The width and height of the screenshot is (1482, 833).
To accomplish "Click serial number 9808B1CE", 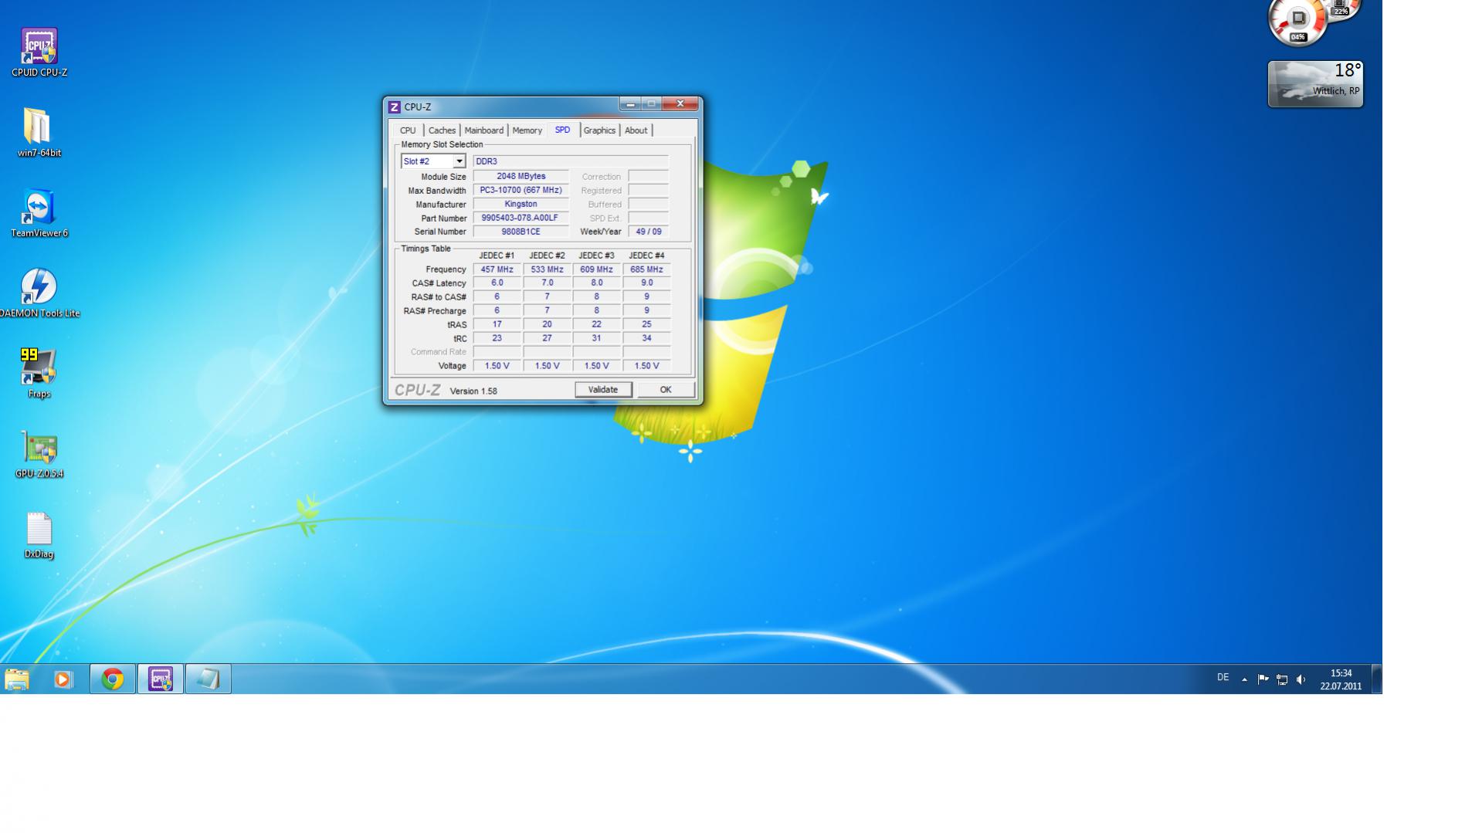I will pyautogui.click(x=521, y=232).
